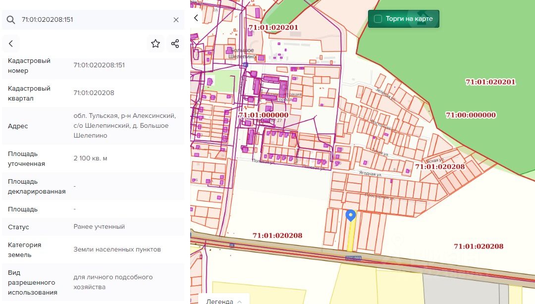This screenshot has height=304, width=535.
Task: Select the highlighted yellow parcel on map
Action: pos(351,238)
